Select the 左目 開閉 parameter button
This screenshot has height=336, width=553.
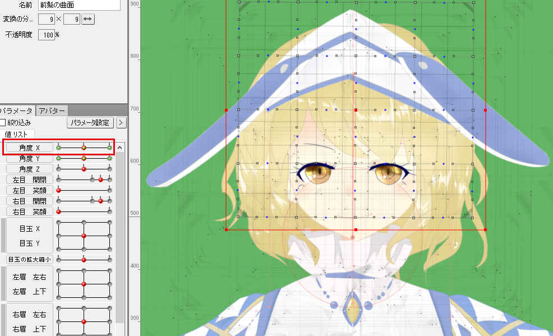(30, 180)
